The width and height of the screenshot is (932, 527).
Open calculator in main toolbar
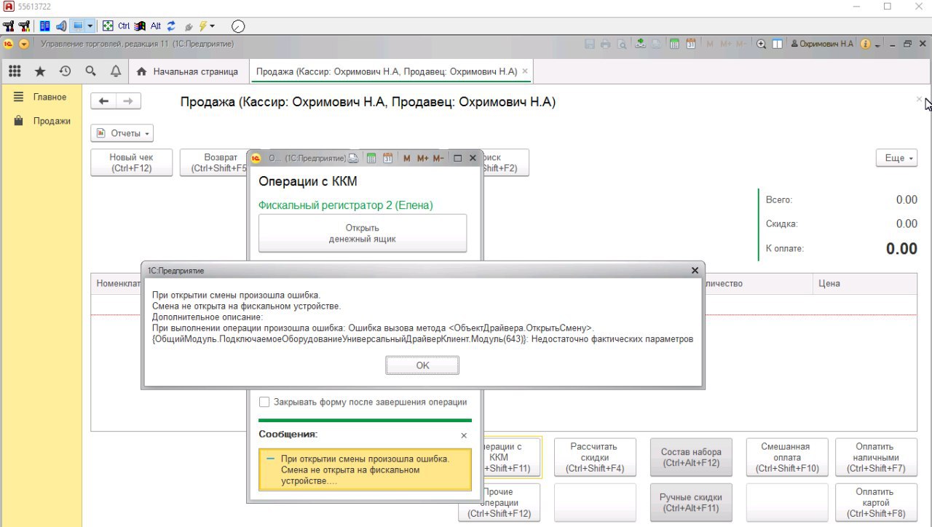click(x=674, y=44)
